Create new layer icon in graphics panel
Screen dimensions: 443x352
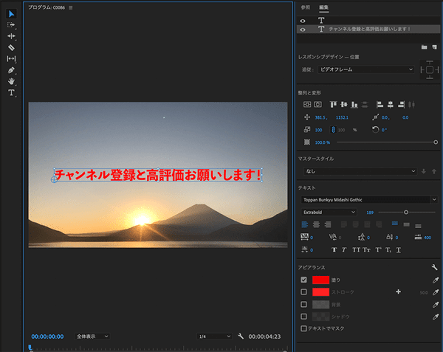(x=435, y=47)
